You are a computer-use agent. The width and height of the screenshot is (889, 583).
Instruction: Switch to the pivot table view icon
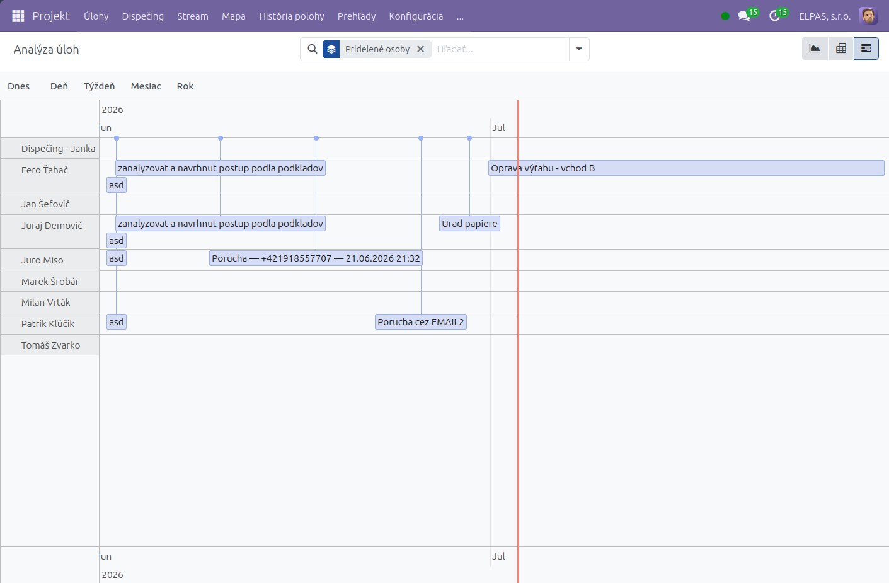tap(840, 49)
